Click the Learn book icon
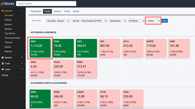 click(3, 69)
